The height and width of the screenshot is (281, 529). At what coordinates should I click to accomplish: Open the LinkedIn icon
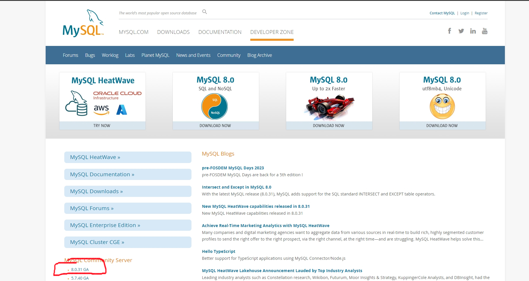pyautogui.click(x=473, y=31)
